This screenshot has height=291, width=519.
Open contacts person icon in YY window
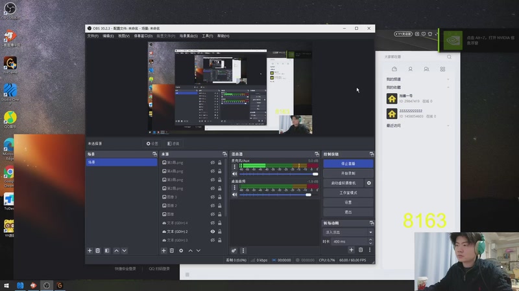tap(411, 69)
